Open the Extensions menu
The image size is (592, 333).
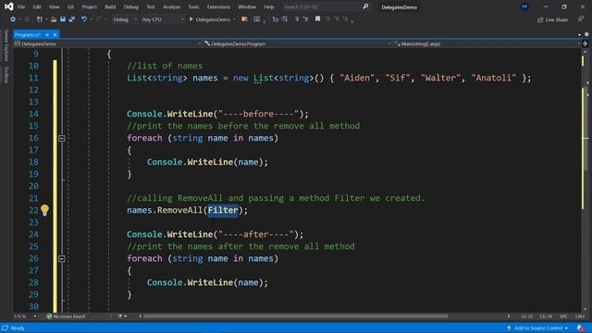point(218,6)
